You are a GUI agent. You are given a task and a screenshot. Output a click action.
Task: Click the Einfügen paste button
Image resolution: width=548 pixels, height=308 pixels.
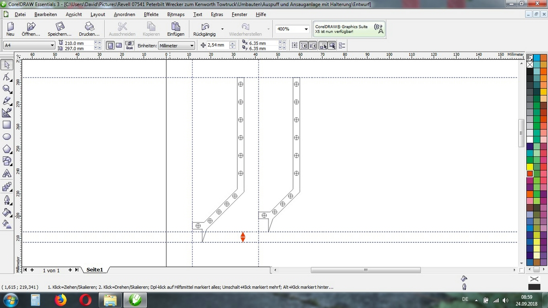pyautogui.click(x=175, y=30)
